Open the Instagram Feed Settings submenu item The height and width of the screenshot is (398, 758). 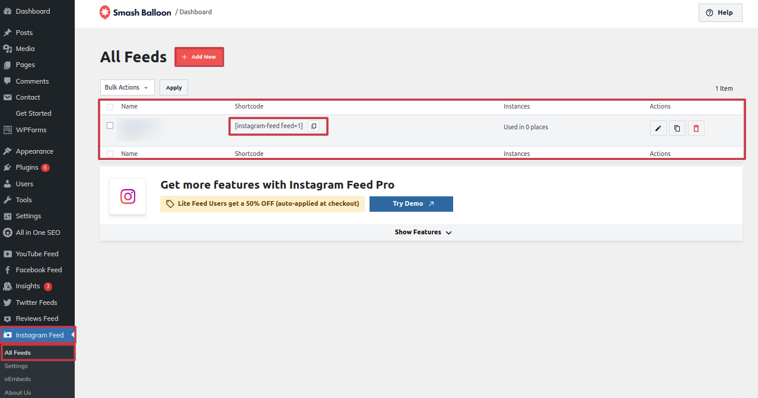16,366
